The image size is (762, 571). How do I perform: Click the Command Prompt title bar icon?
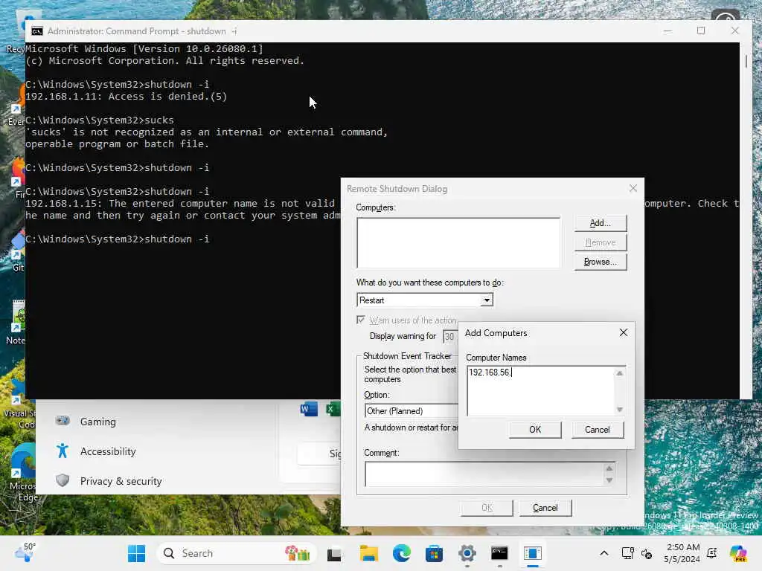click(x=37, y=31)
